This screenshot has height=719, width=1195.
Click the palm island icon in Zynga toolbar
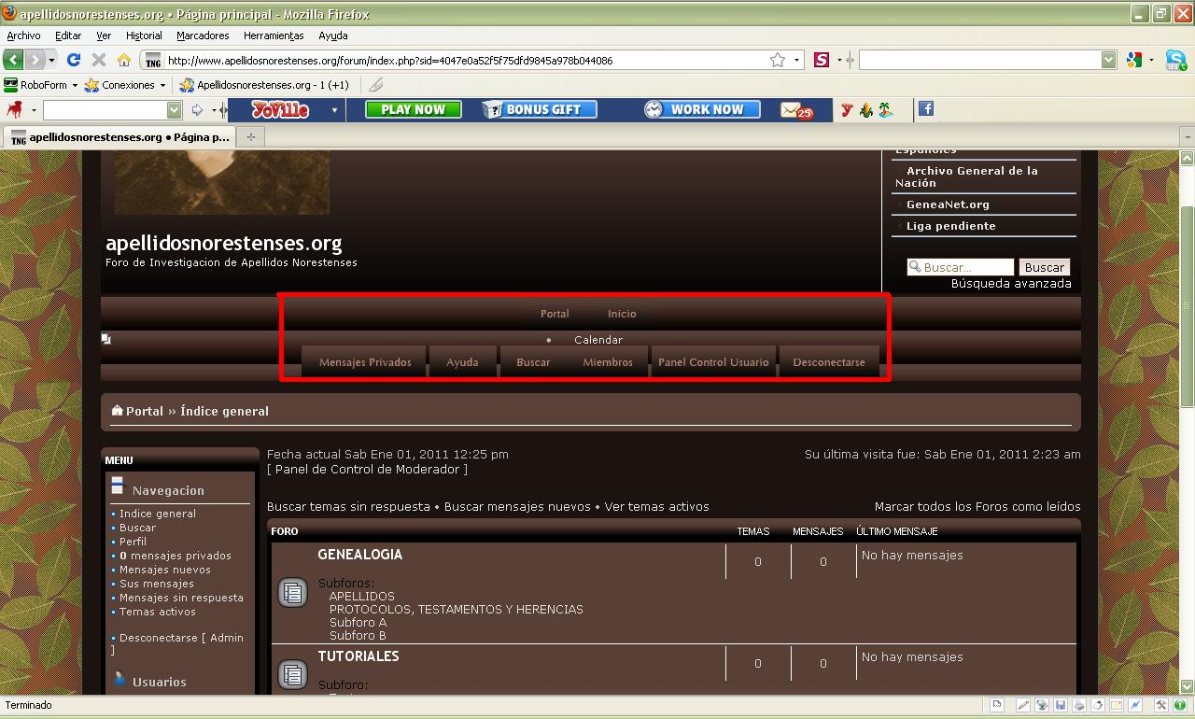885,110
